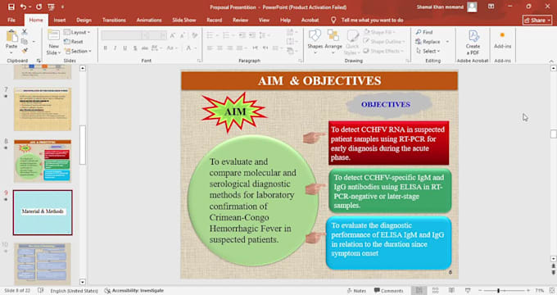557x295 pixels.
Task: Open the Select dropdown in Editing
Action: 428,51
